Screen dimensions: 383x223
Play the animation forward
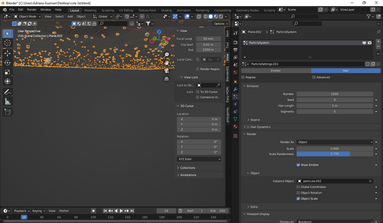[121, 211]
